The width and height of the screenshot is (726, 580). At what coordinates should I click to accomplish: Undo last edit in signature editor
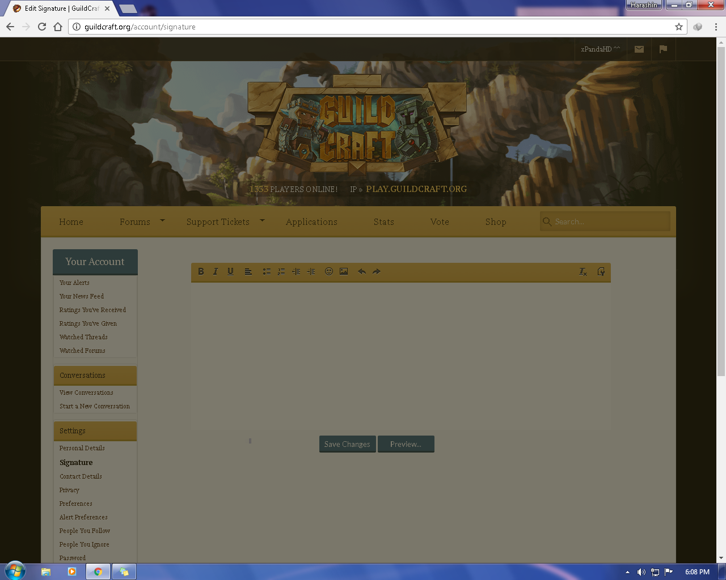[362, 272]
